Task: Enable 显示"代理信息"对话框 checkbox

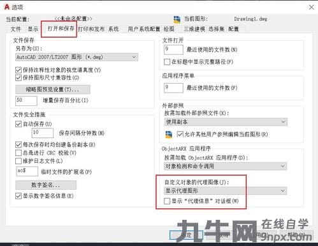Action: [167, 201]
